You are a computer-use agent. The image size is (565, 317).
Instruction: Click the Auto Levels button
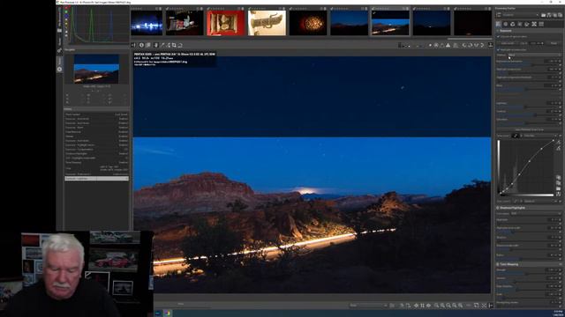pos(508,43)
